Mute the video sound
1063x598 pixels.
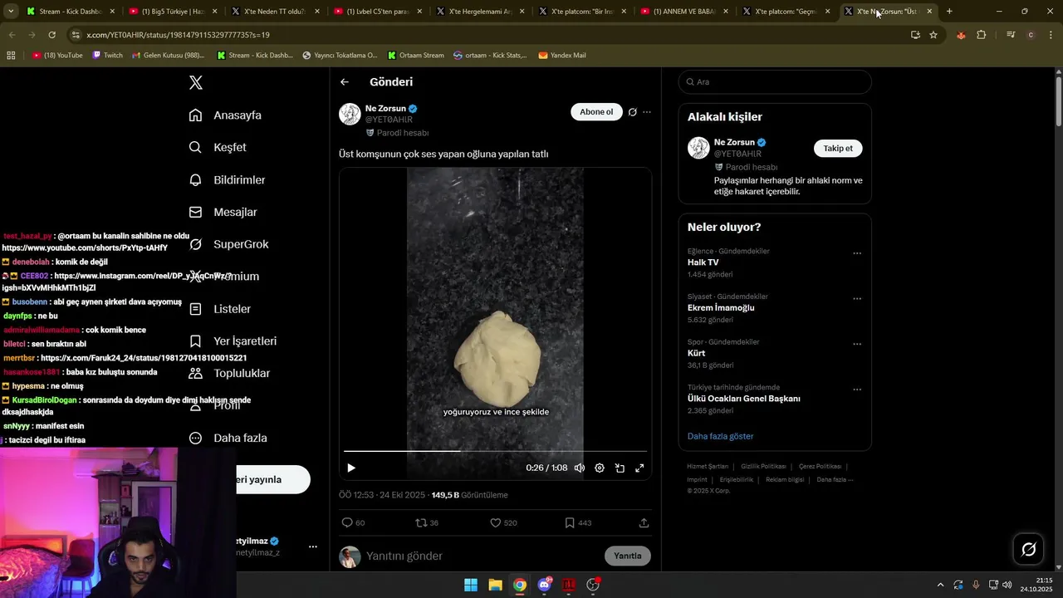[x=580, y=468]
